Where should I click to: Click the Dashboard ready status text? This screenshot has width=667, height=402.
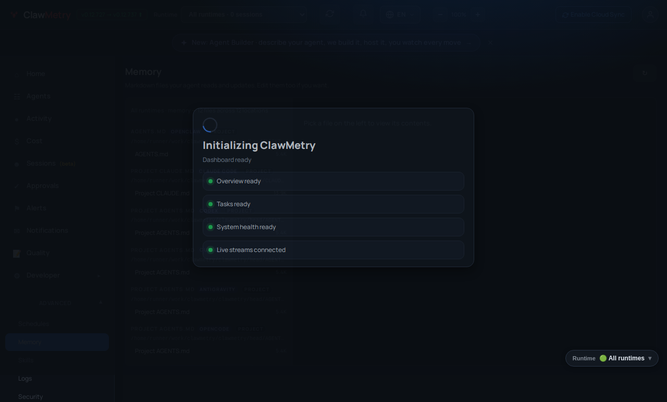[227, 160]
